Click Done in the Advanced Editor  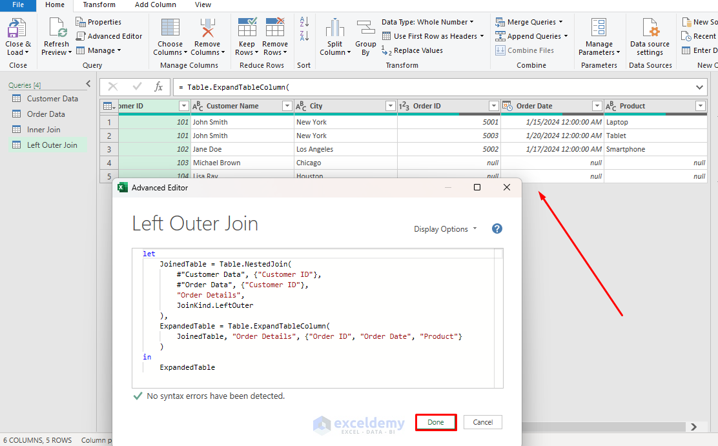click(x=436, y=422)
